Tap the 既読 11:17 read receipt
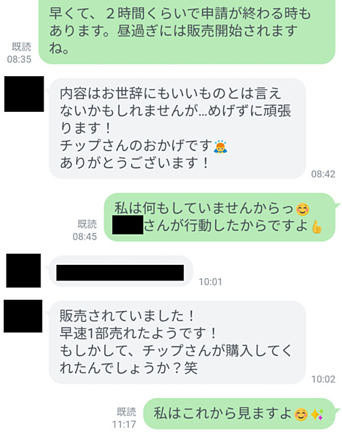Screen dimensions: 342x436 (x=124, y=418)
